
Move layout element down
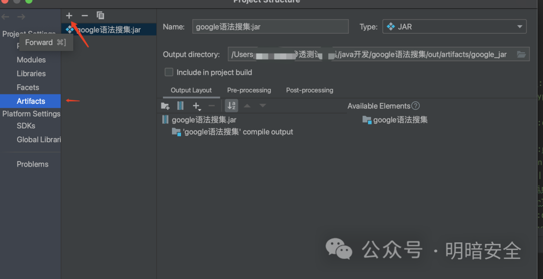(263, 105)
